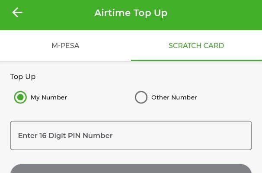Choose the Other Number radio button
The width and height of the screenshot is (262, 173).
pos(141,97)
